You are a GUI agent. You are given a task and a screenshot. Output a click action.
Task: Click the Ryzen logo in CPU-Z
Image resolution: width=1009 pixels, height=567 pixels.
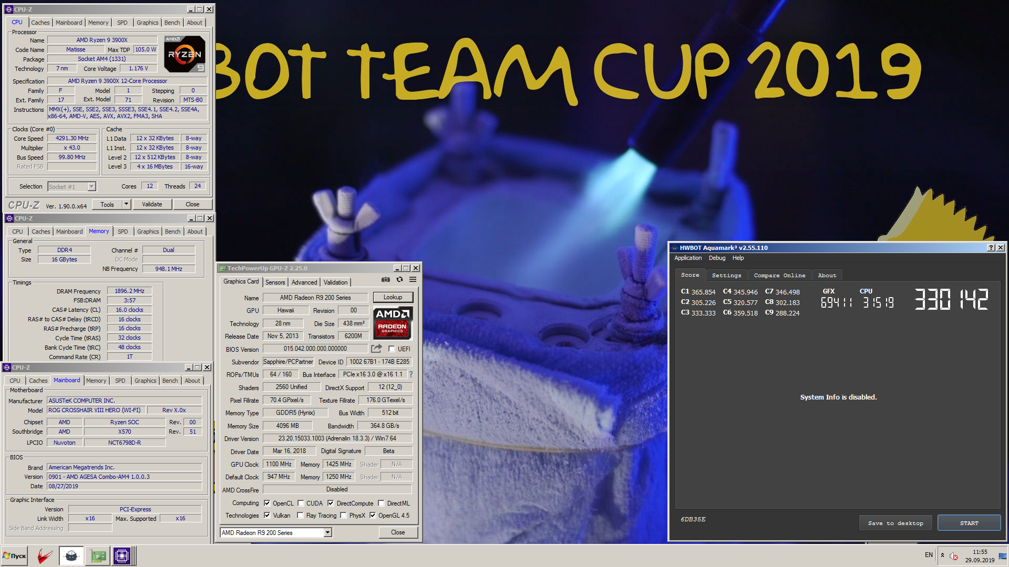(184, 54)
